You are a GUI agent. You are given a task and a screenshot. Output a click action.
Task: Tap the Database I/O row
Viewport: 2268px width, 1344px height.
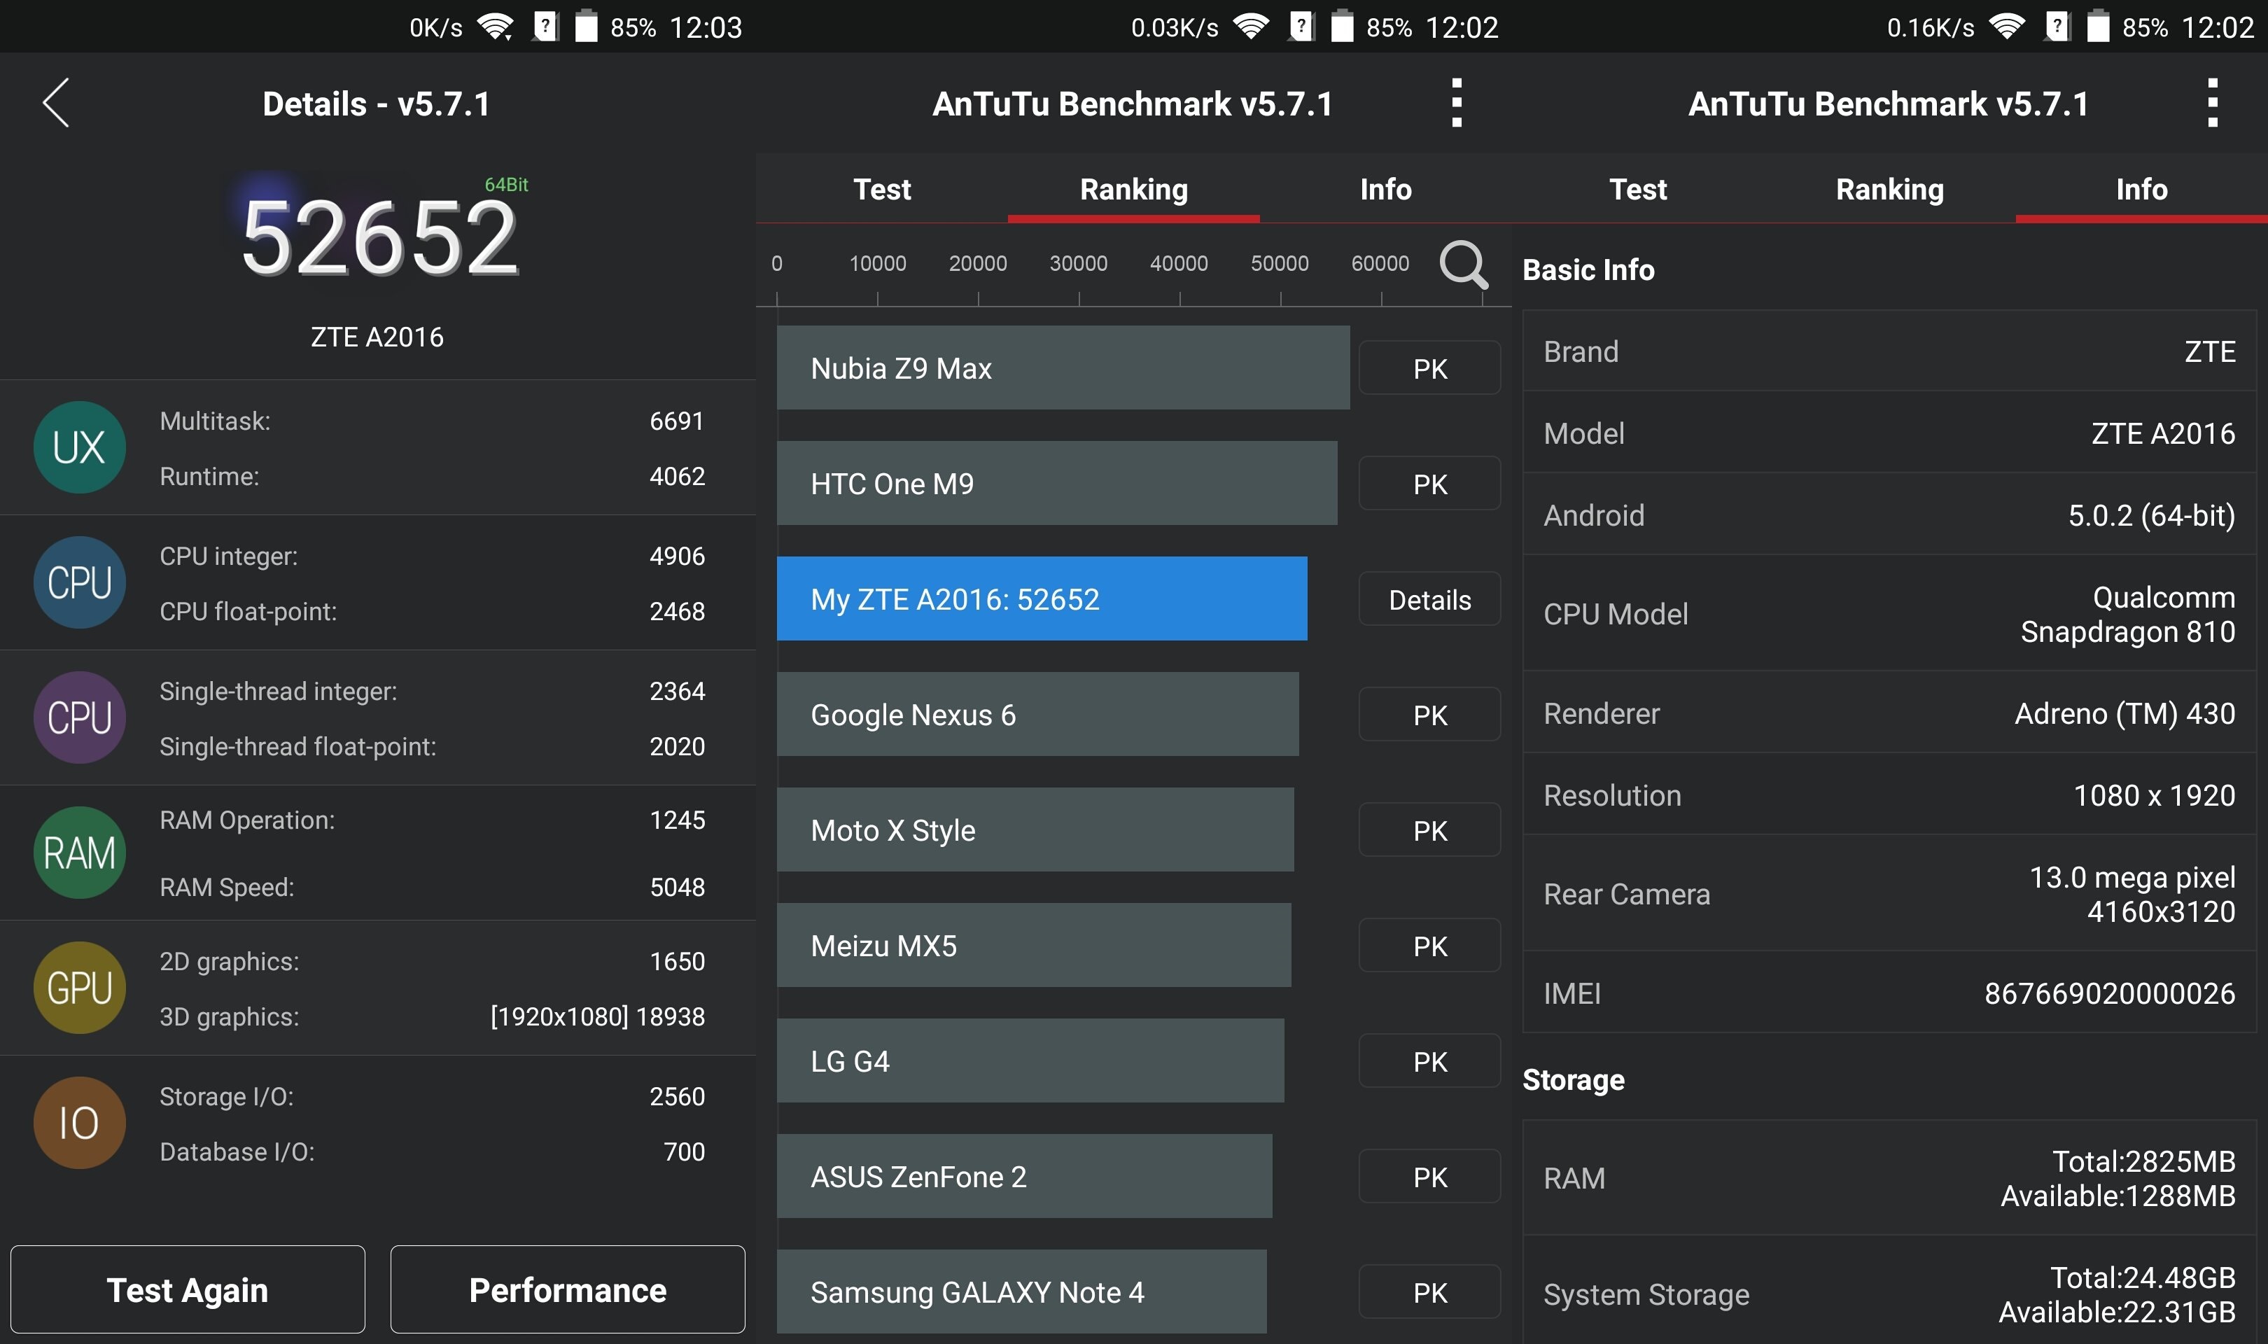(432, 1151)
